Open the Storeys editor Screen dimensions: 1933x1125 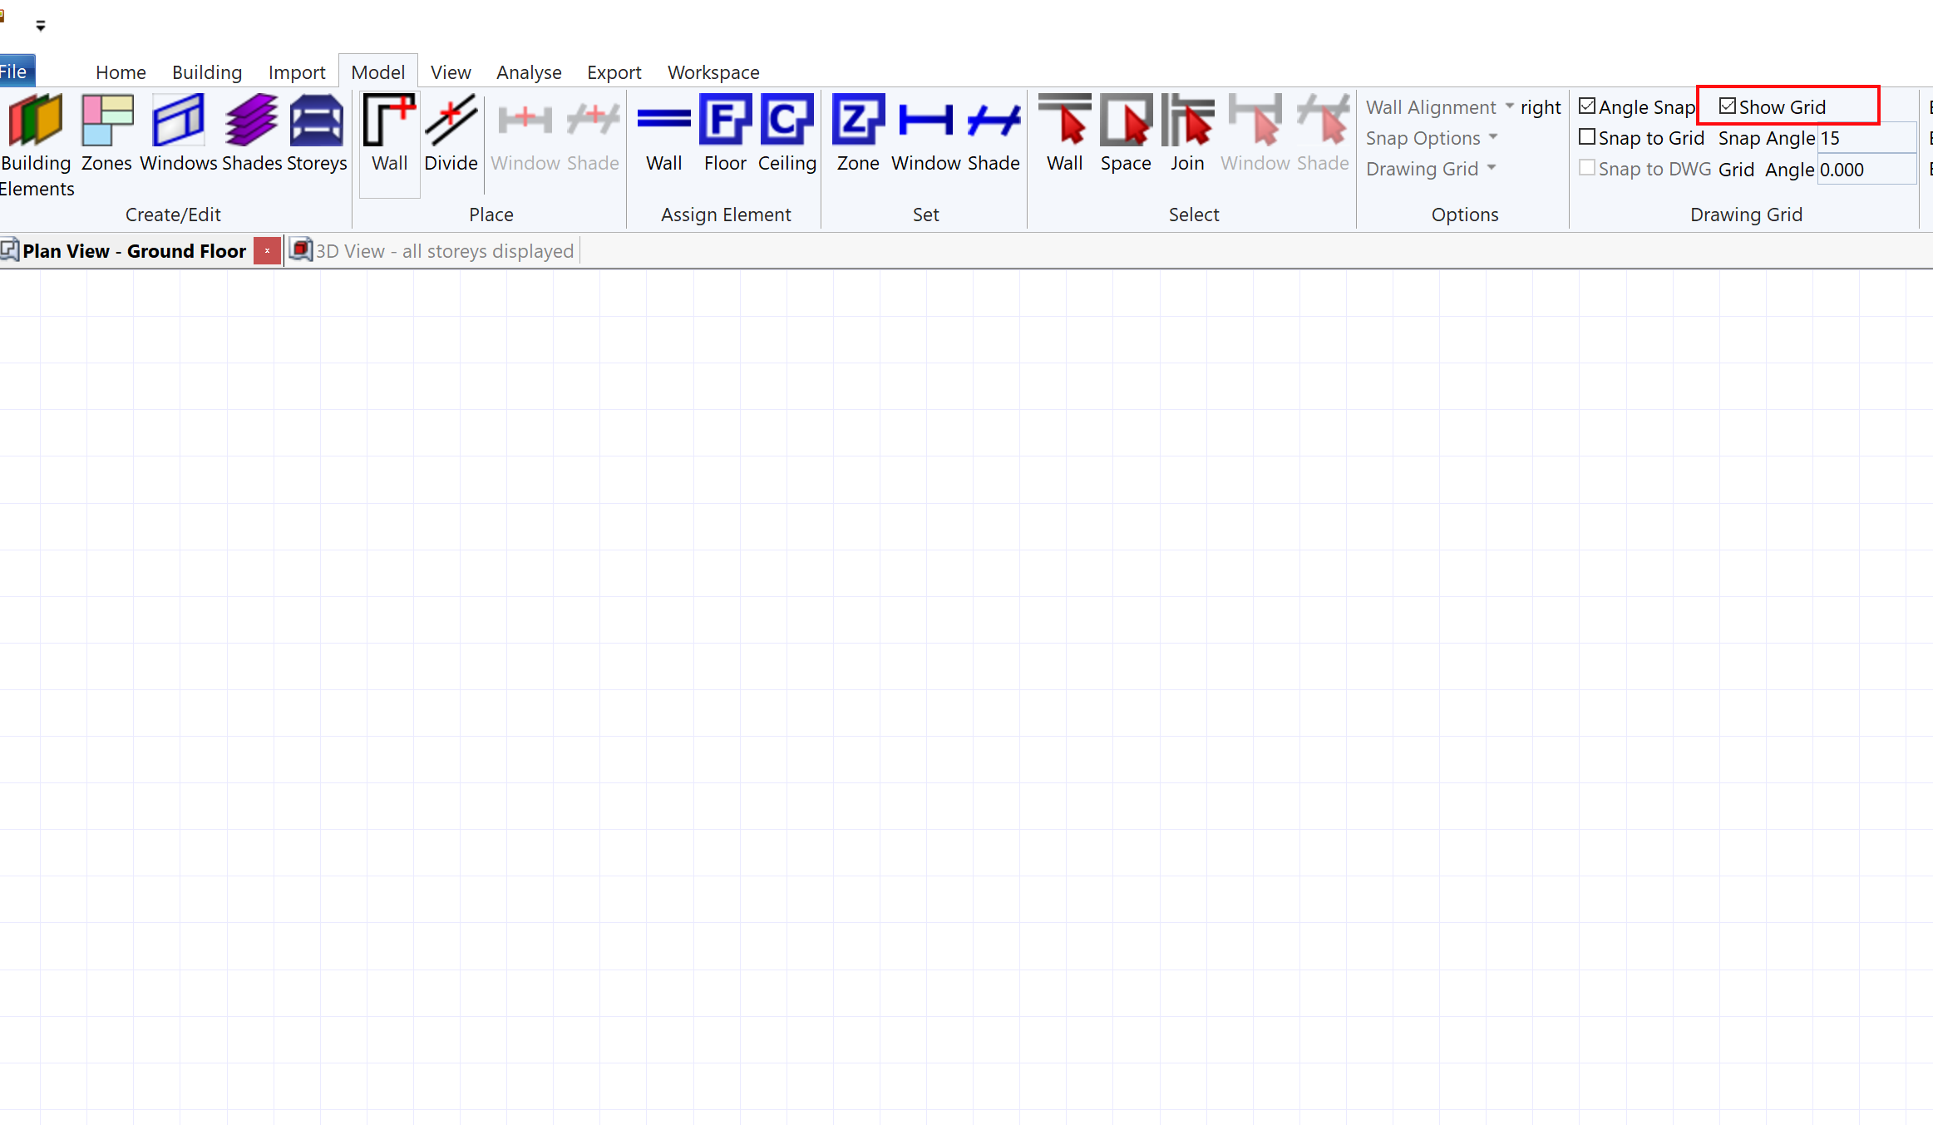point(316,133)
